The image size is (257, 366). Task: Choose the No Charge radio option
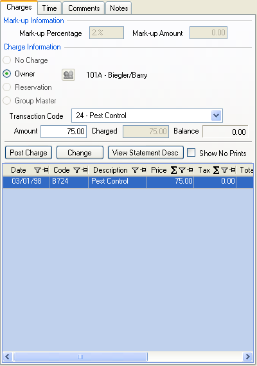point(7,60)
